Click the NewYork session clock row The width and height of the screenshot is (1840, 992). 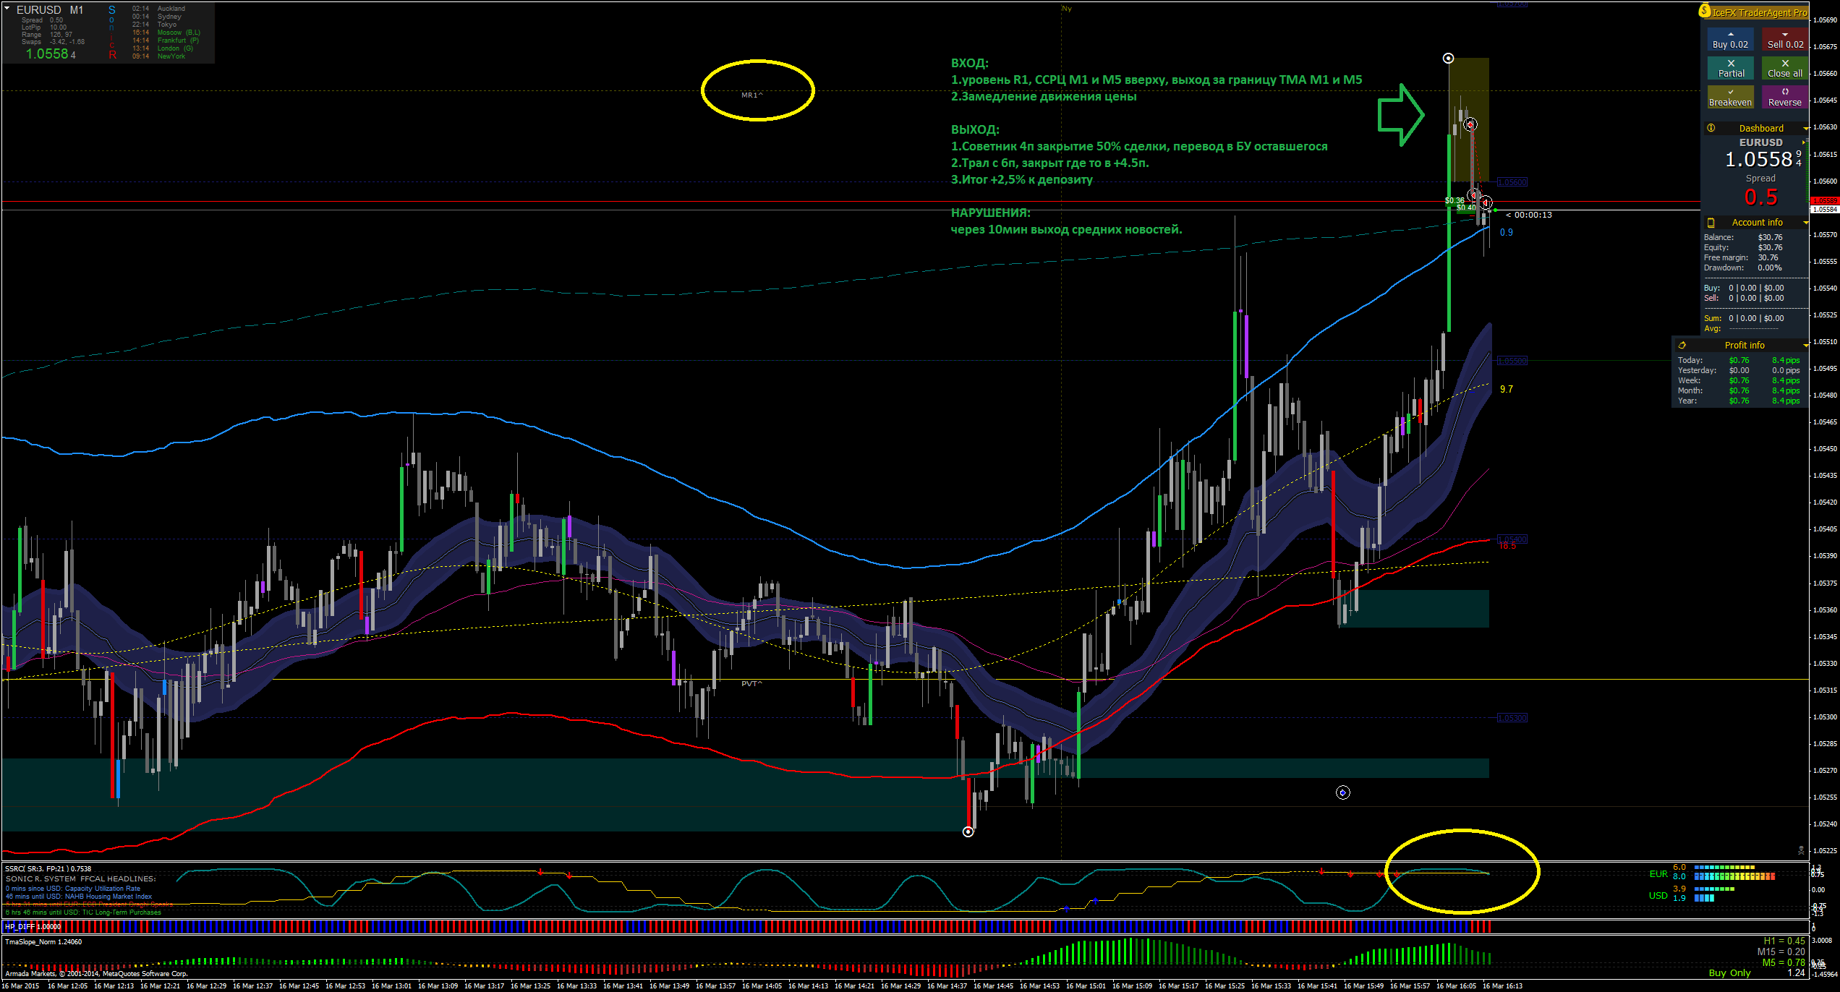click(158, 56)
